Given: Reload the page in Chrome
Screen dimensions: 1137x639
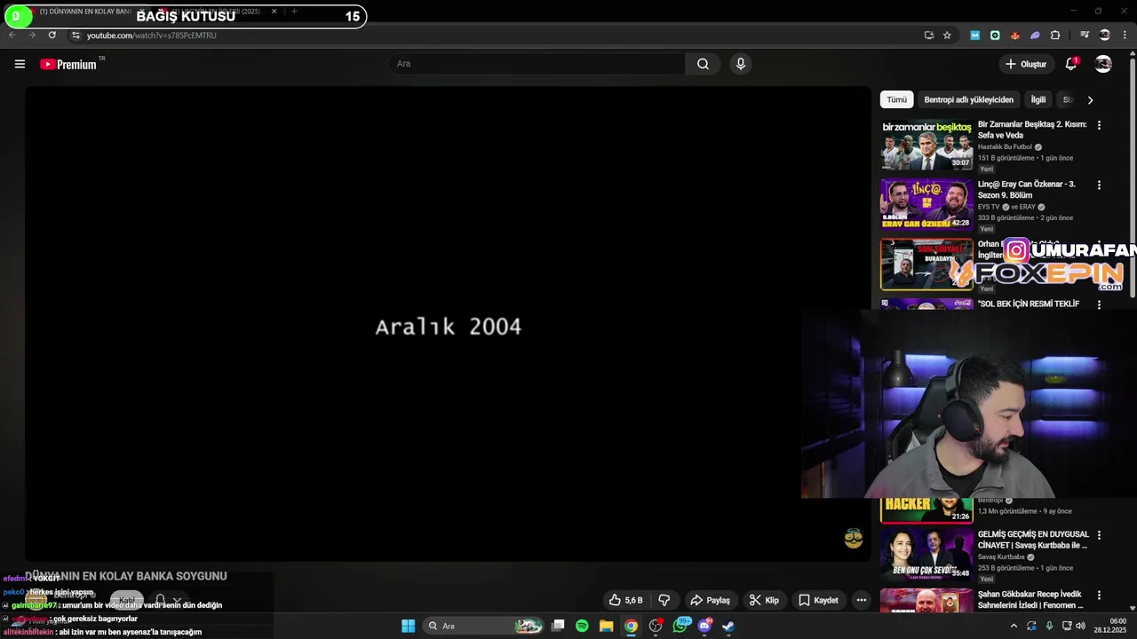Looking at the screenshot, I should coord(52,35).
